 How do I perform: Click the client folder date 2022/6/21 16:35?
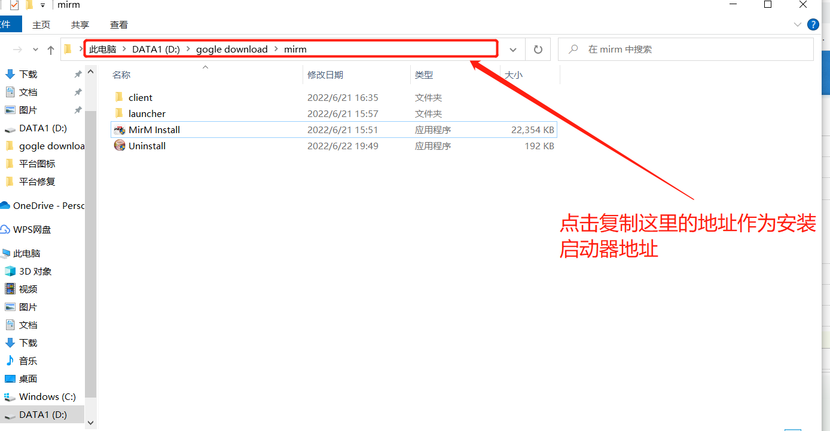pyautogui.click(x=343, y=97)
